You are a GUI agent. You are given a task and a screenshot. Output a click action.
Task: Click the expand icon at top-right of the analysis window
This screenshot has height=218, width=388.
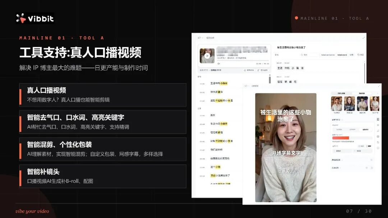(x=364, y=38)
